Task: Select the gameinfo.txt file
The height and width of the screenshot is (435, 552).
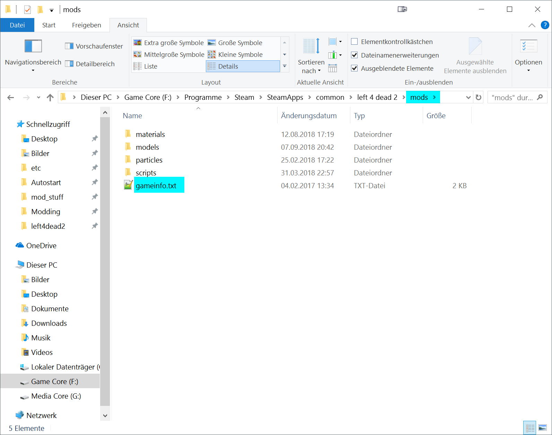Action: pyautogui.click(x=156, y=186)
